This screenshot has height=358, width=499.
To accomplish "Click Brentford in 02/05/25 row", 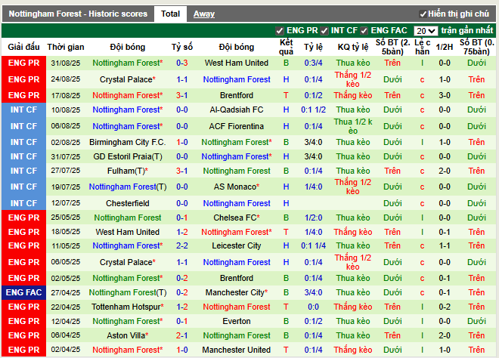I will click(237, 278).
